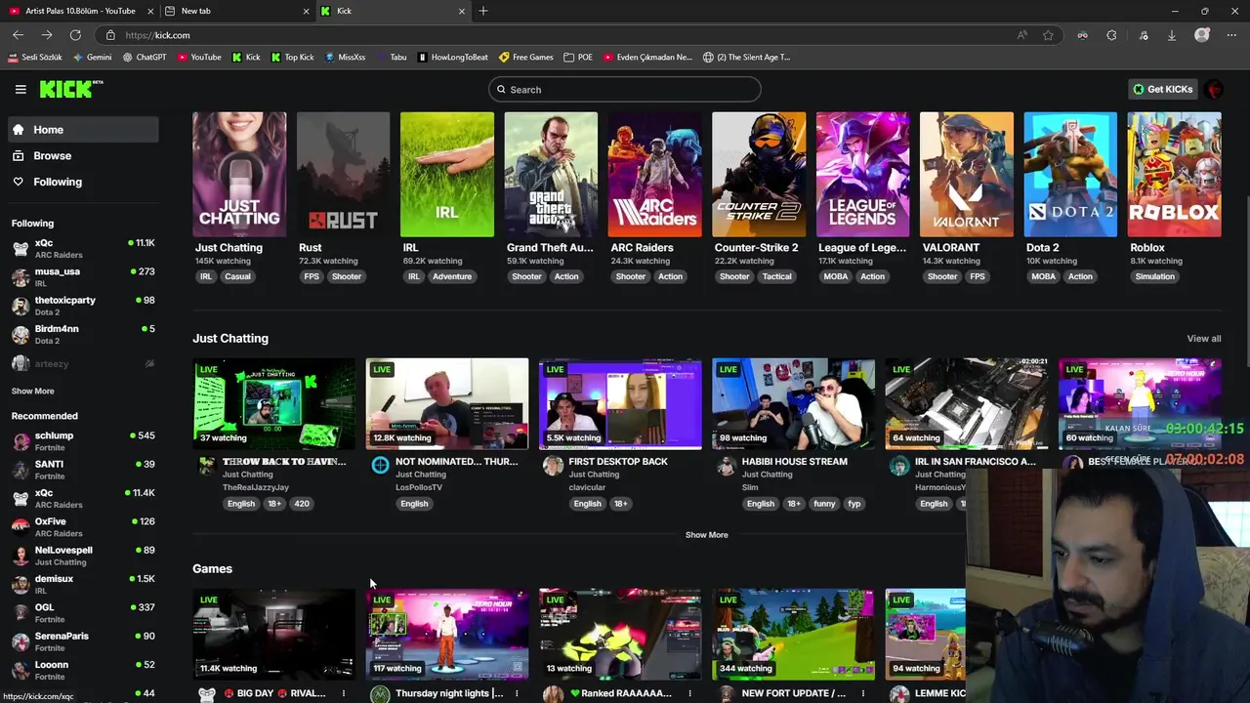The height and width of the screenshot is (703, 1250).
Task: Select the Just Chatting category card
Action: [239, 175]
